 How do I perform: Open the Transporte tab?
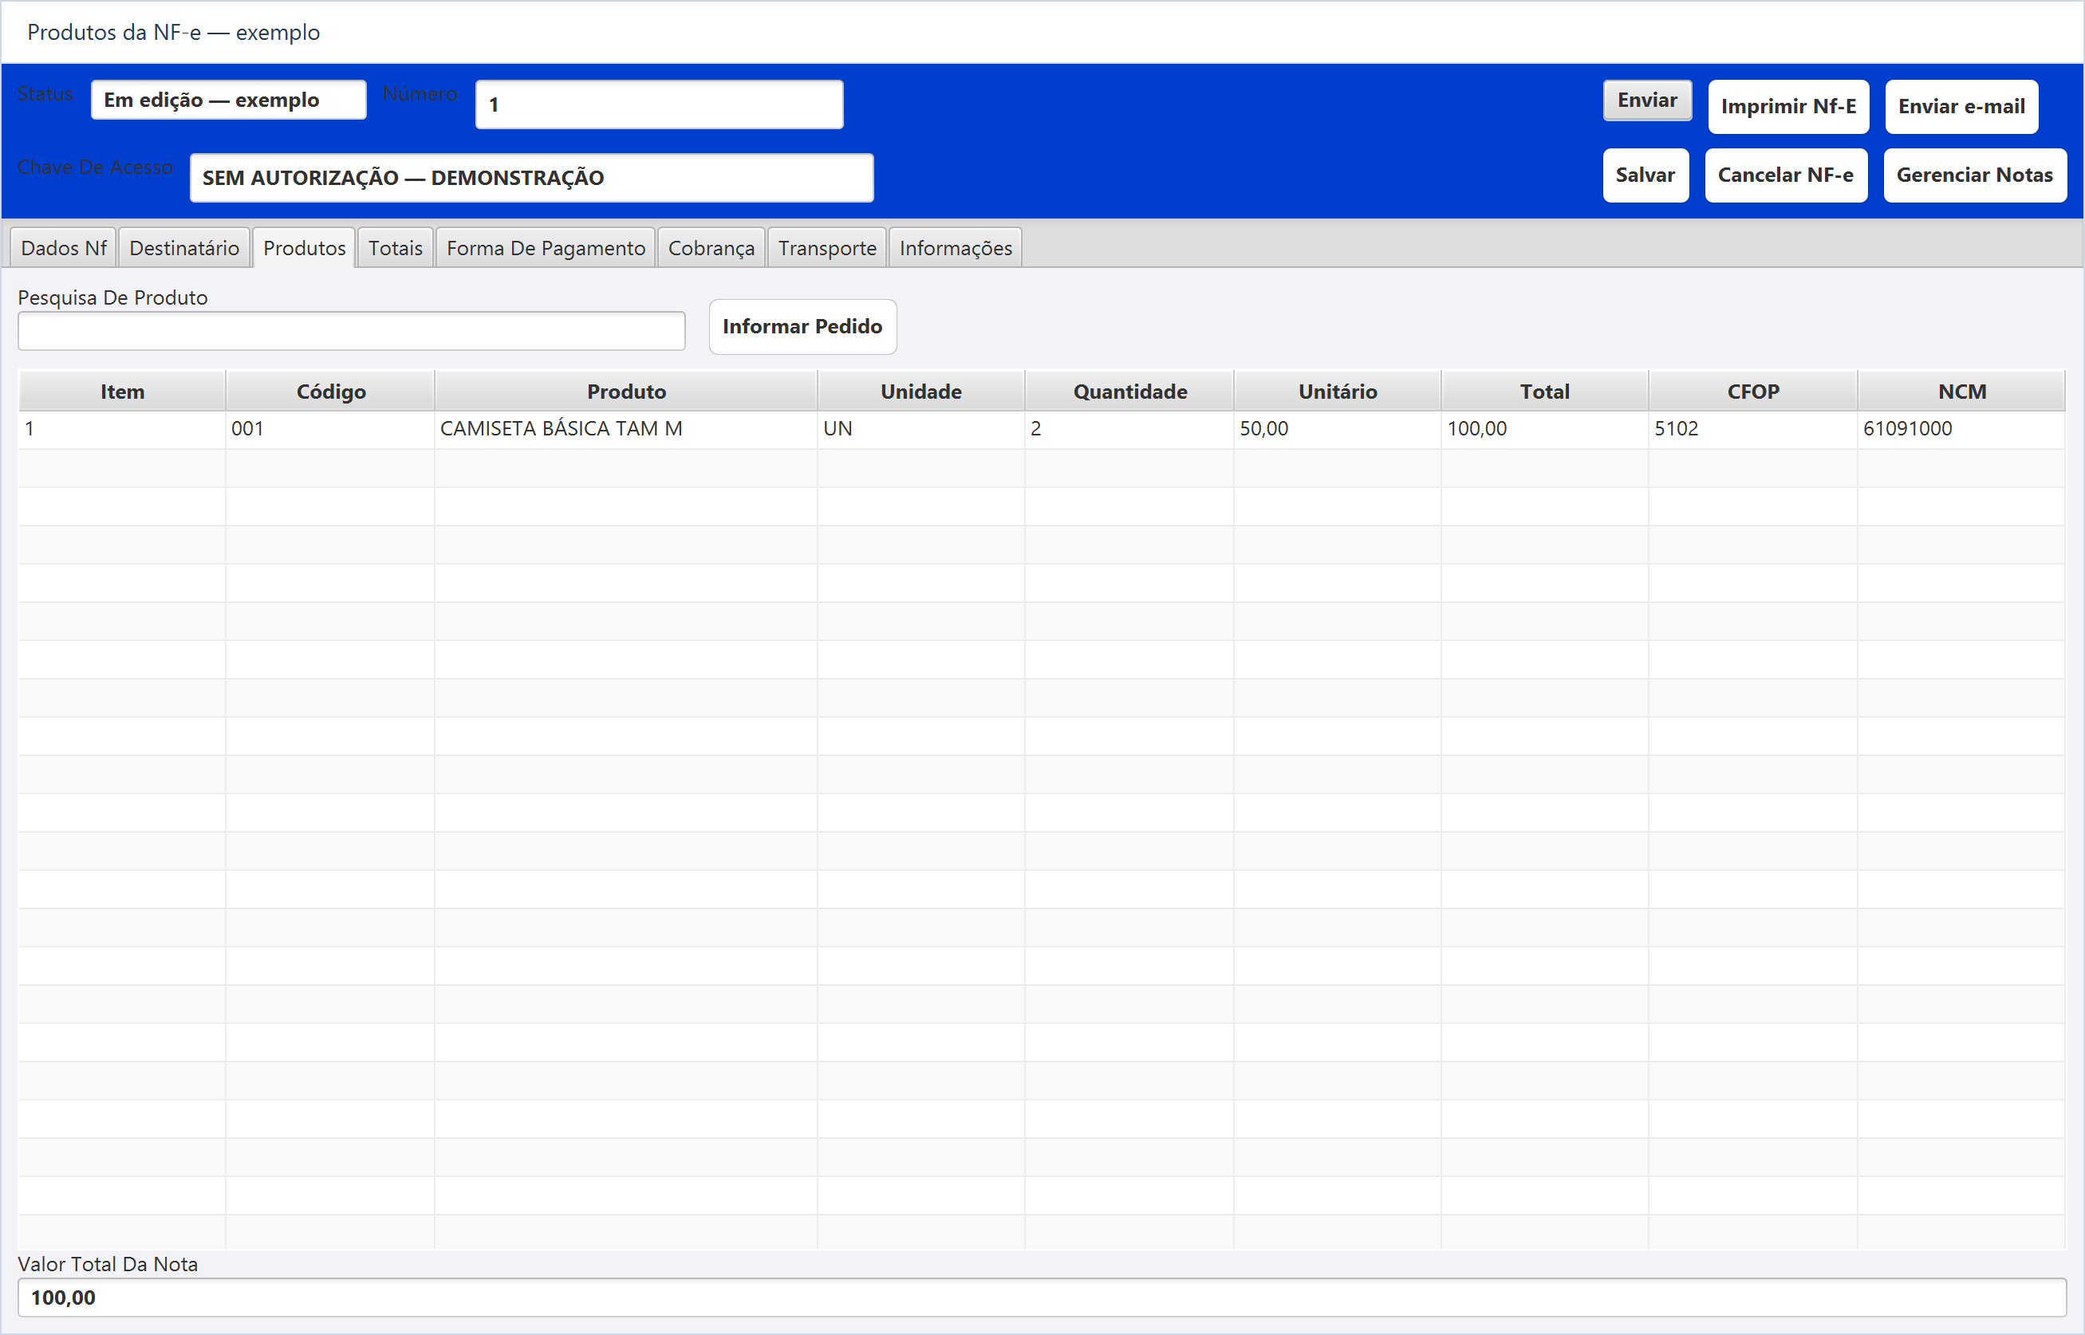click(x=826, y=248)
